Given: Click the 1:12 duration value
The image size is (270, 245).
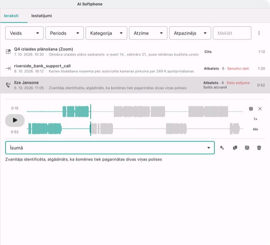Looking at the screenshot, I should pyautogui.click(x=262, y=52).
